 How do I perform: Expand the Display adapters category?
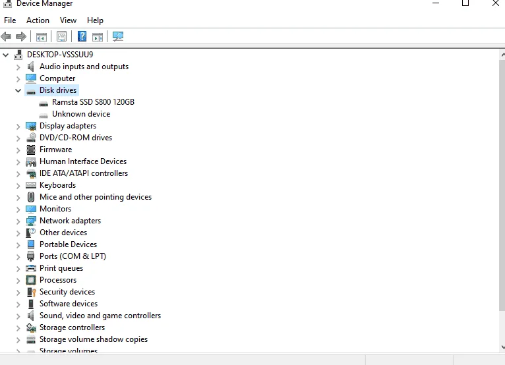[18, 126]
